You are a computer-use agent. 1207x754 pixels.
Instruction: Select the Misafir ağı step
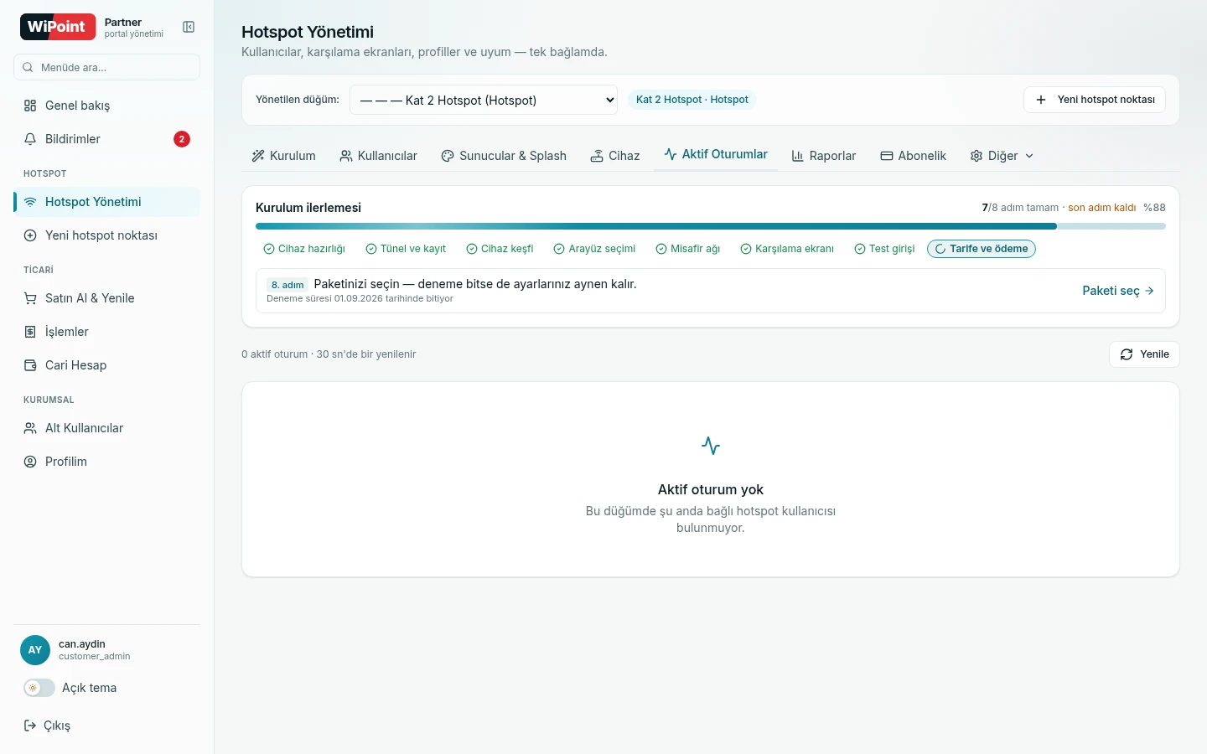point(688,249)
